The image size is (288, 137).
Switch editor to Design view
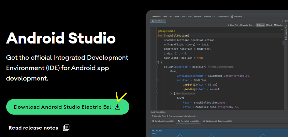tap(279, 25)
